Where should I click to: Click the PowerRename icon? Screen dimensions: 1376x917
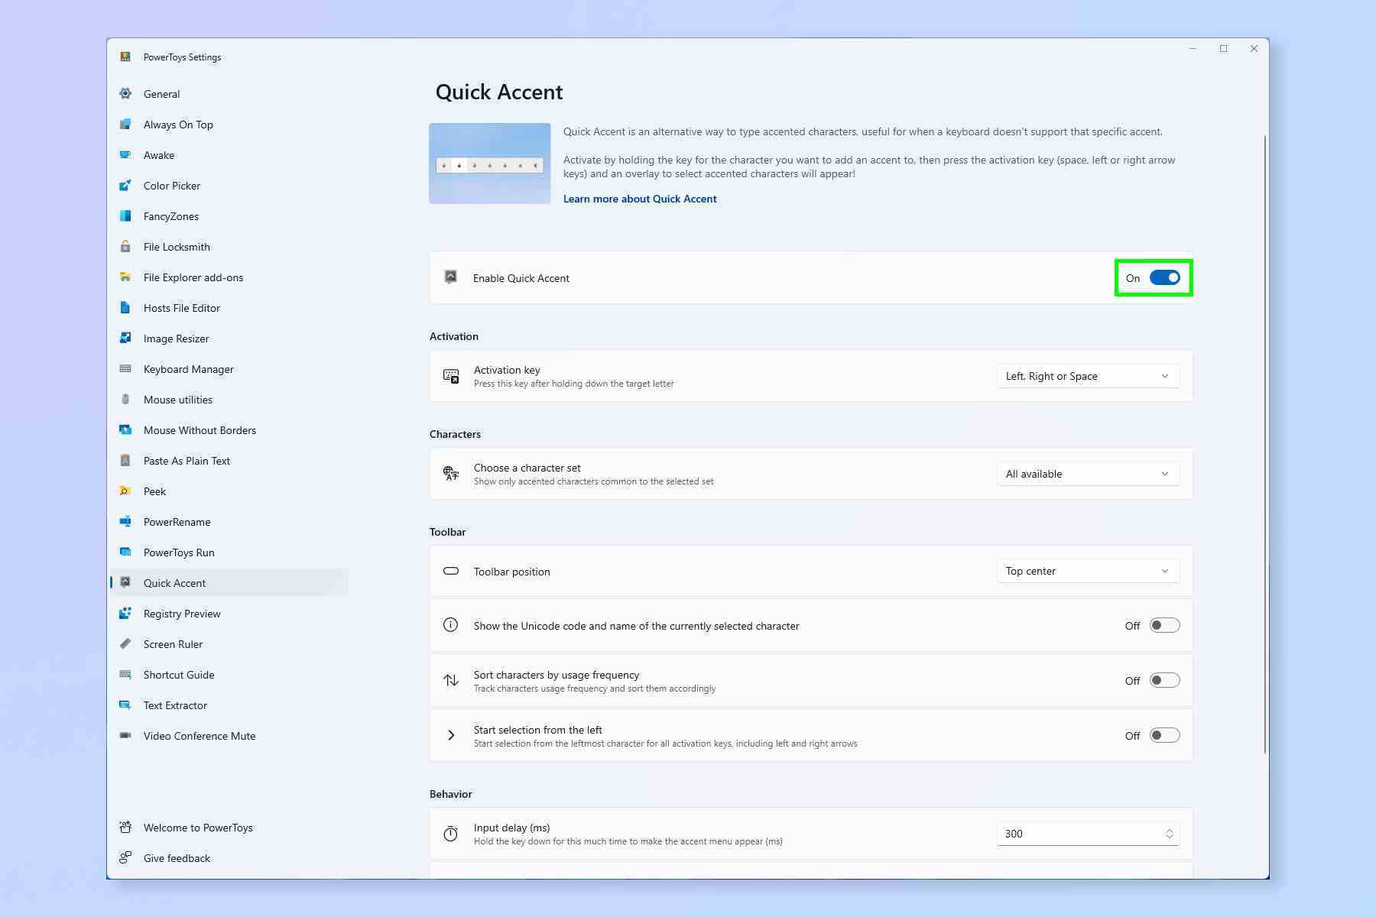point(125,521)
